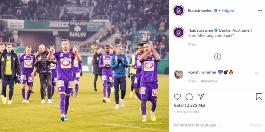The width and height of the screenshot is (265, 132).
Task: Click the football team post photo
Action: click(85, 66)
